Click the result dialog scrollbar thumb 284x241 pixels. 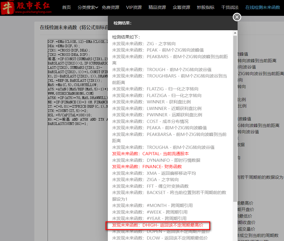(235, 119)
